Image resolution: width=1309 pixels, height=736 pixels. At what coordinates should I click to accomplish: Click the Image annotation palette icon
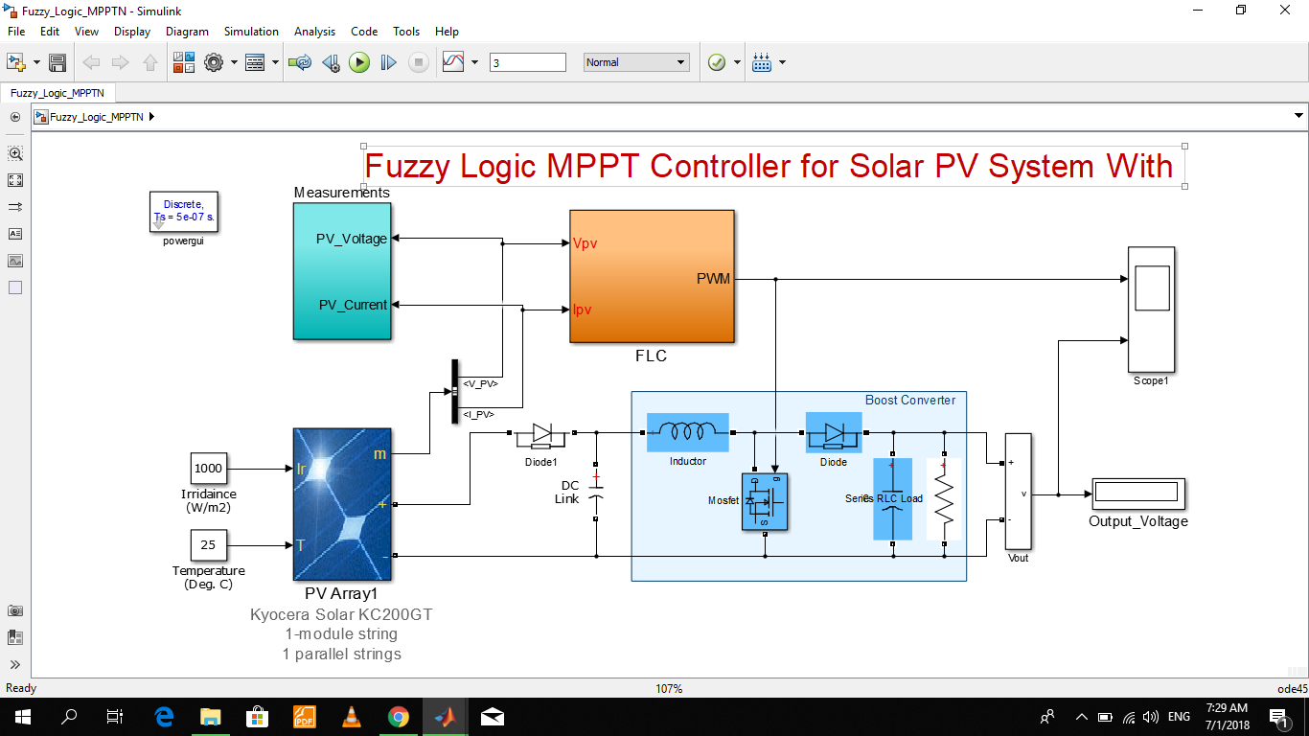point(14,261)
